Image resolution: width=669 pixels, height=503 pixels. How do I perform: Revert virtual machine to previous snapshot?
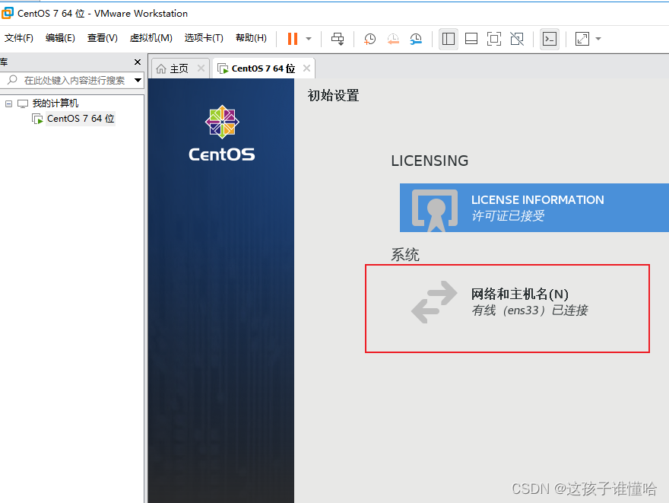tap(393, 39)
